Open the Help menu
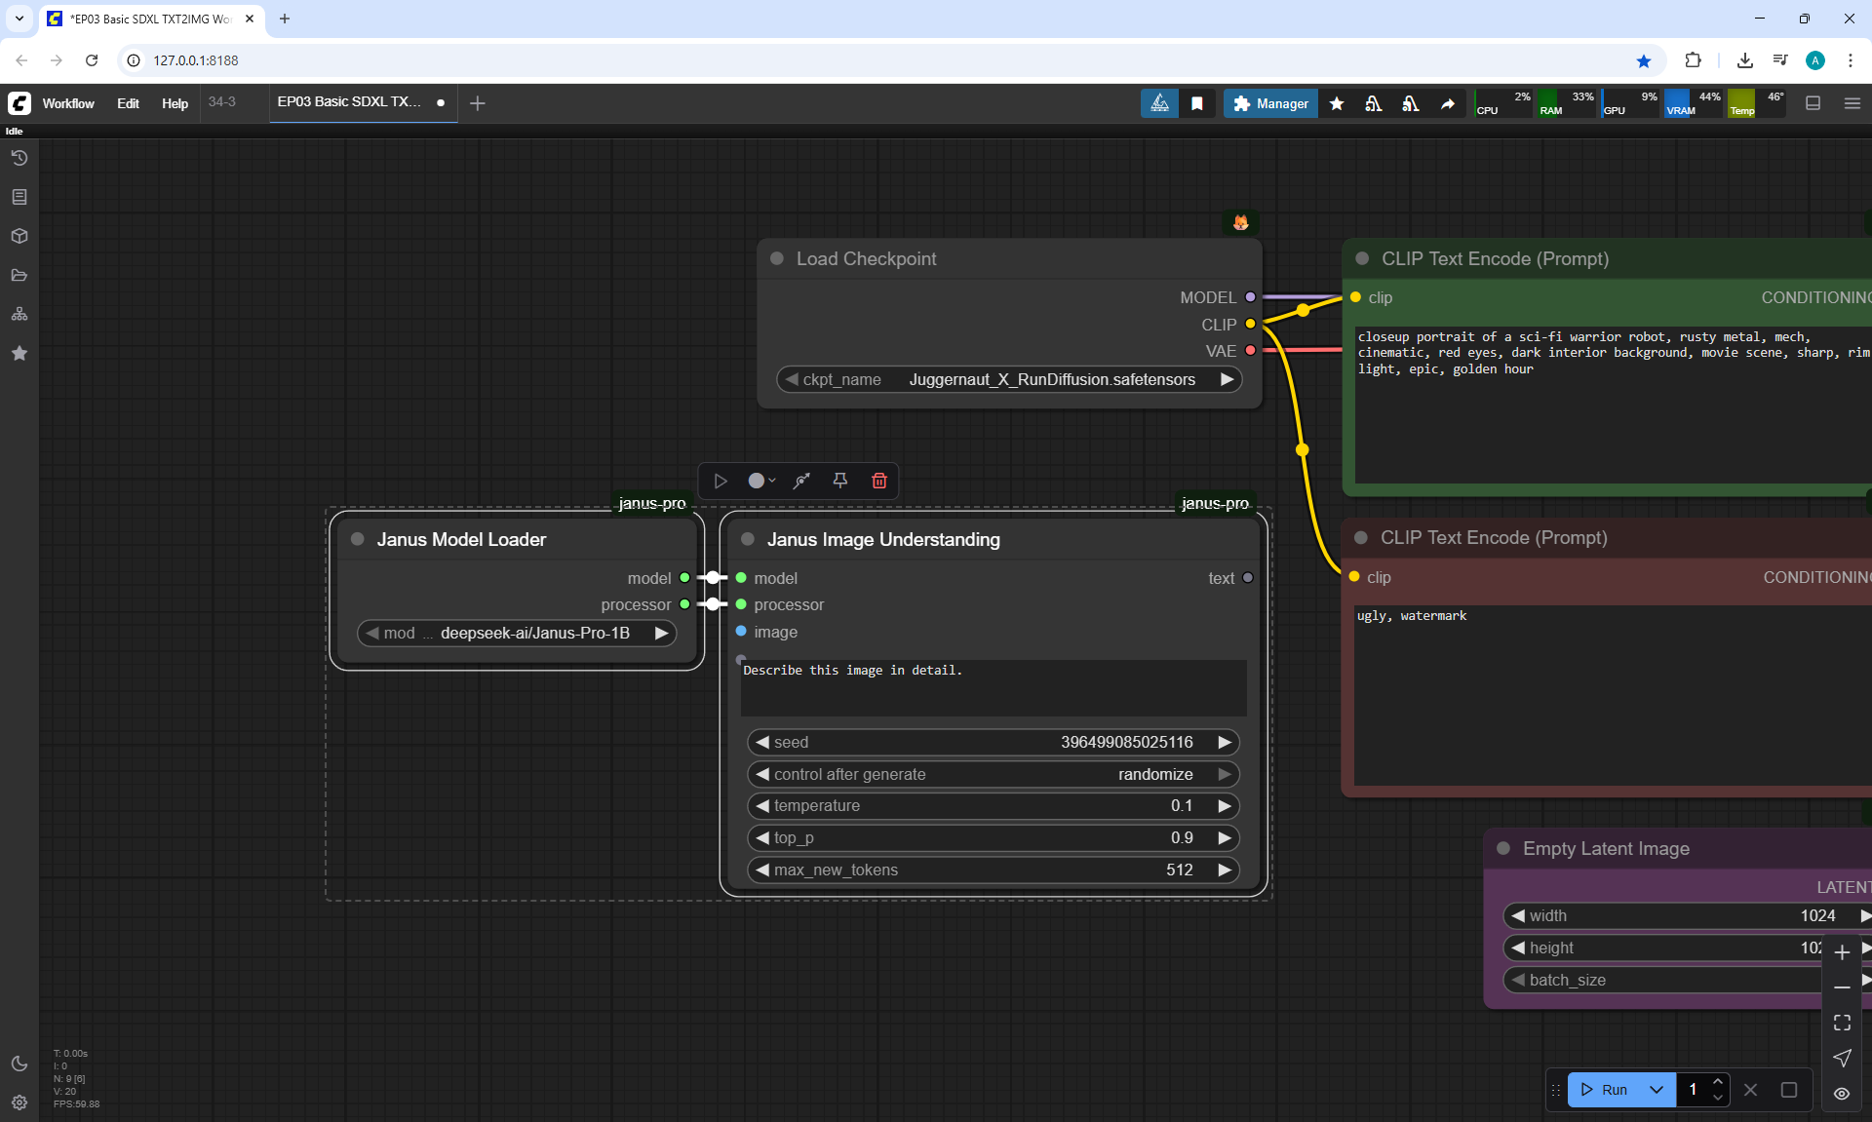Viewport: 1872px width, 1122px height. tap(175, 103)
